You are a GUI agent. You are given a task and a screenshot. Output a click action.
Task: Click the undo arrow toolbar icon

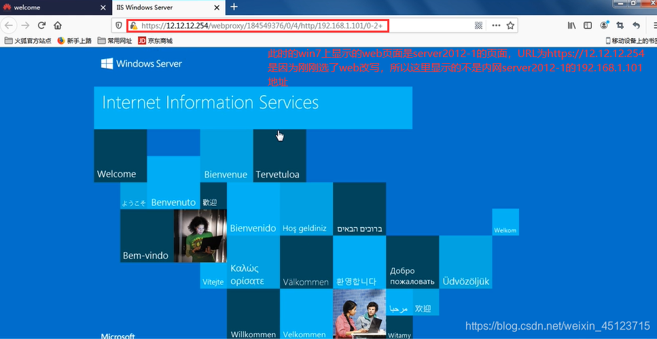pos(637,26)
